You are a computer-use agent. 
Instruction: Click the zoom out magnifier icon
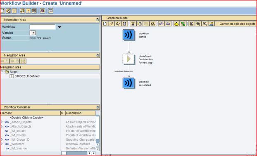click(205, 24)
